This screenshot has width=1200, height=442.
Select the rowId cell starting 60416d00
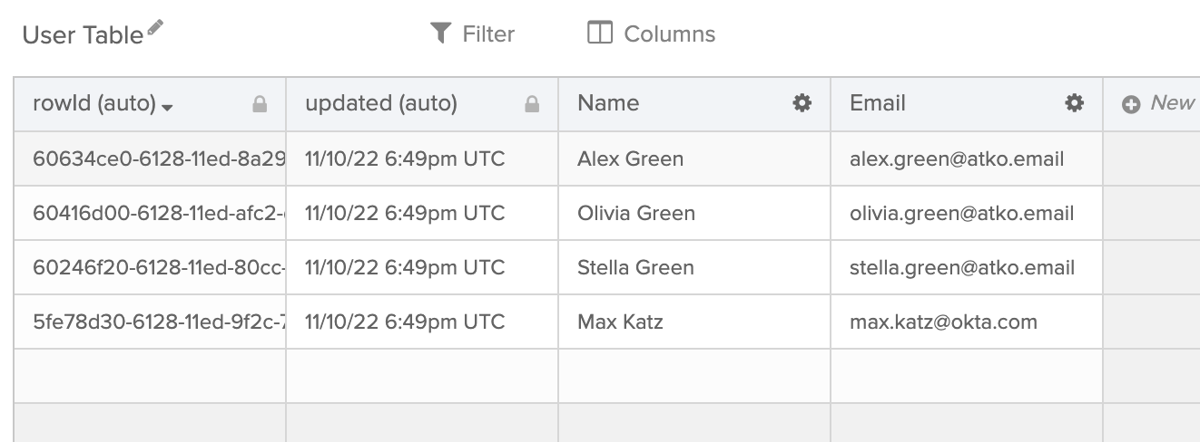(x=150, y=213)
